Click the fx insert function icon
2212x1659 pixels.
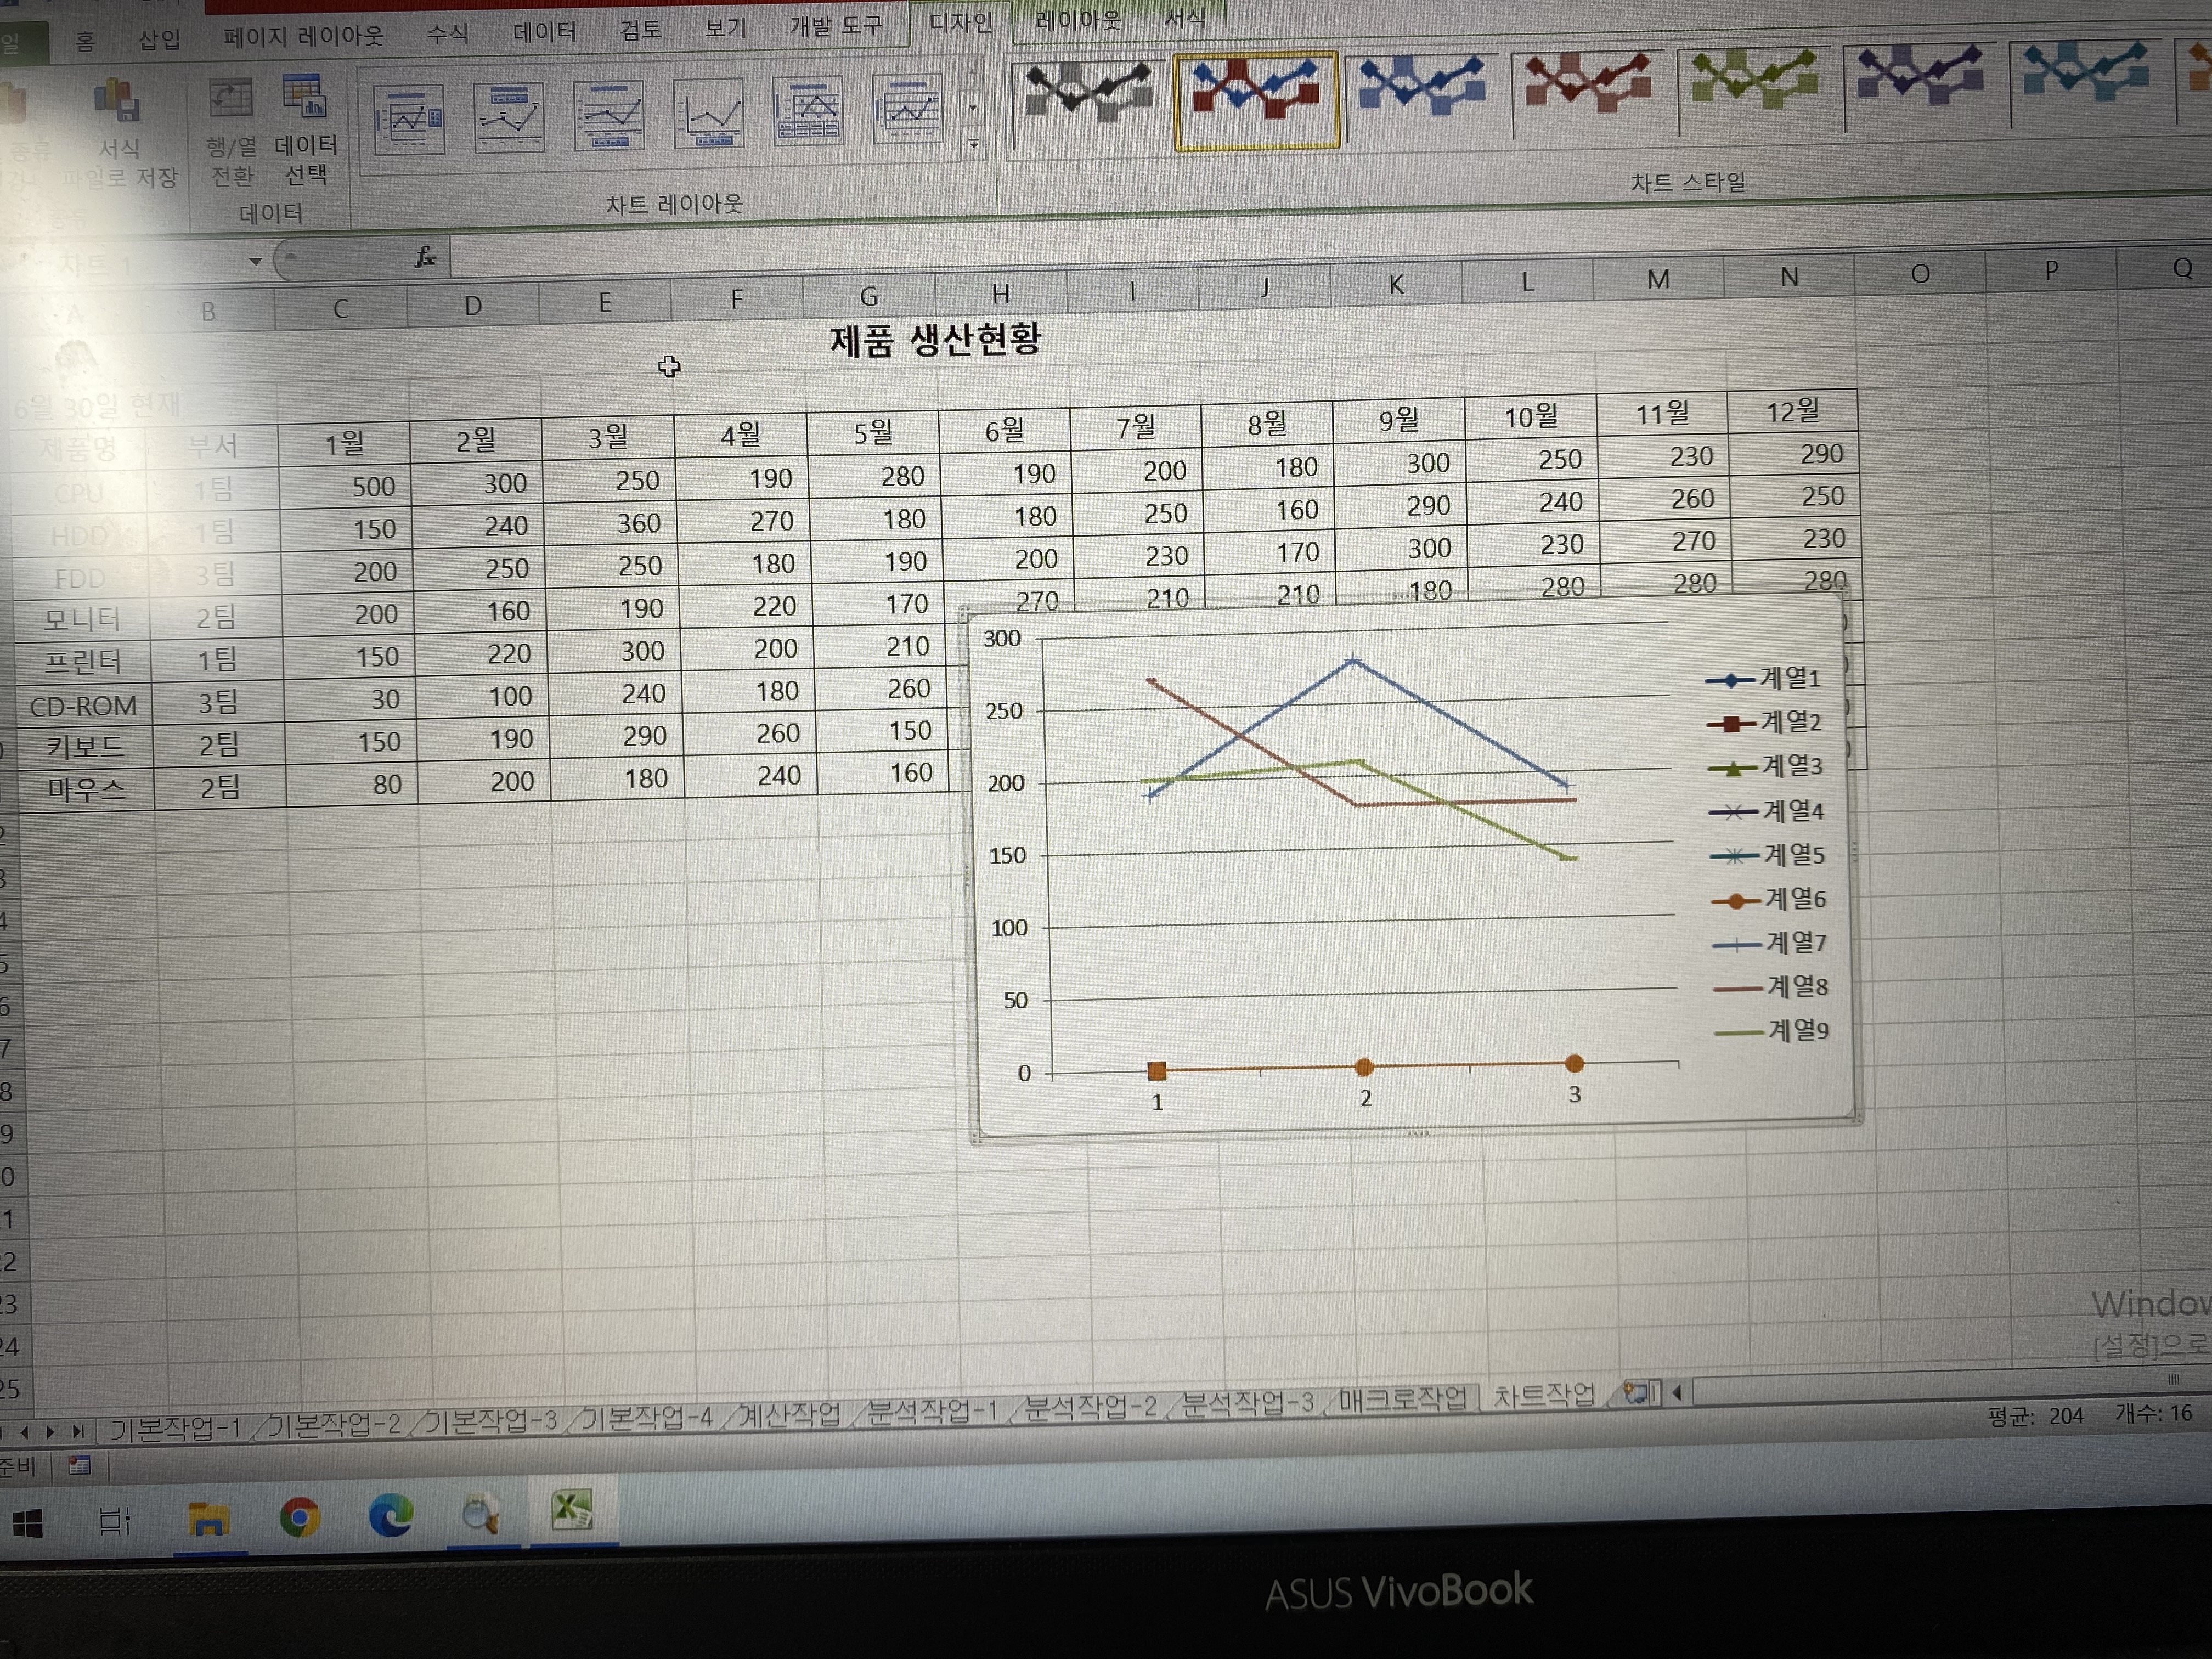[425, 257]
